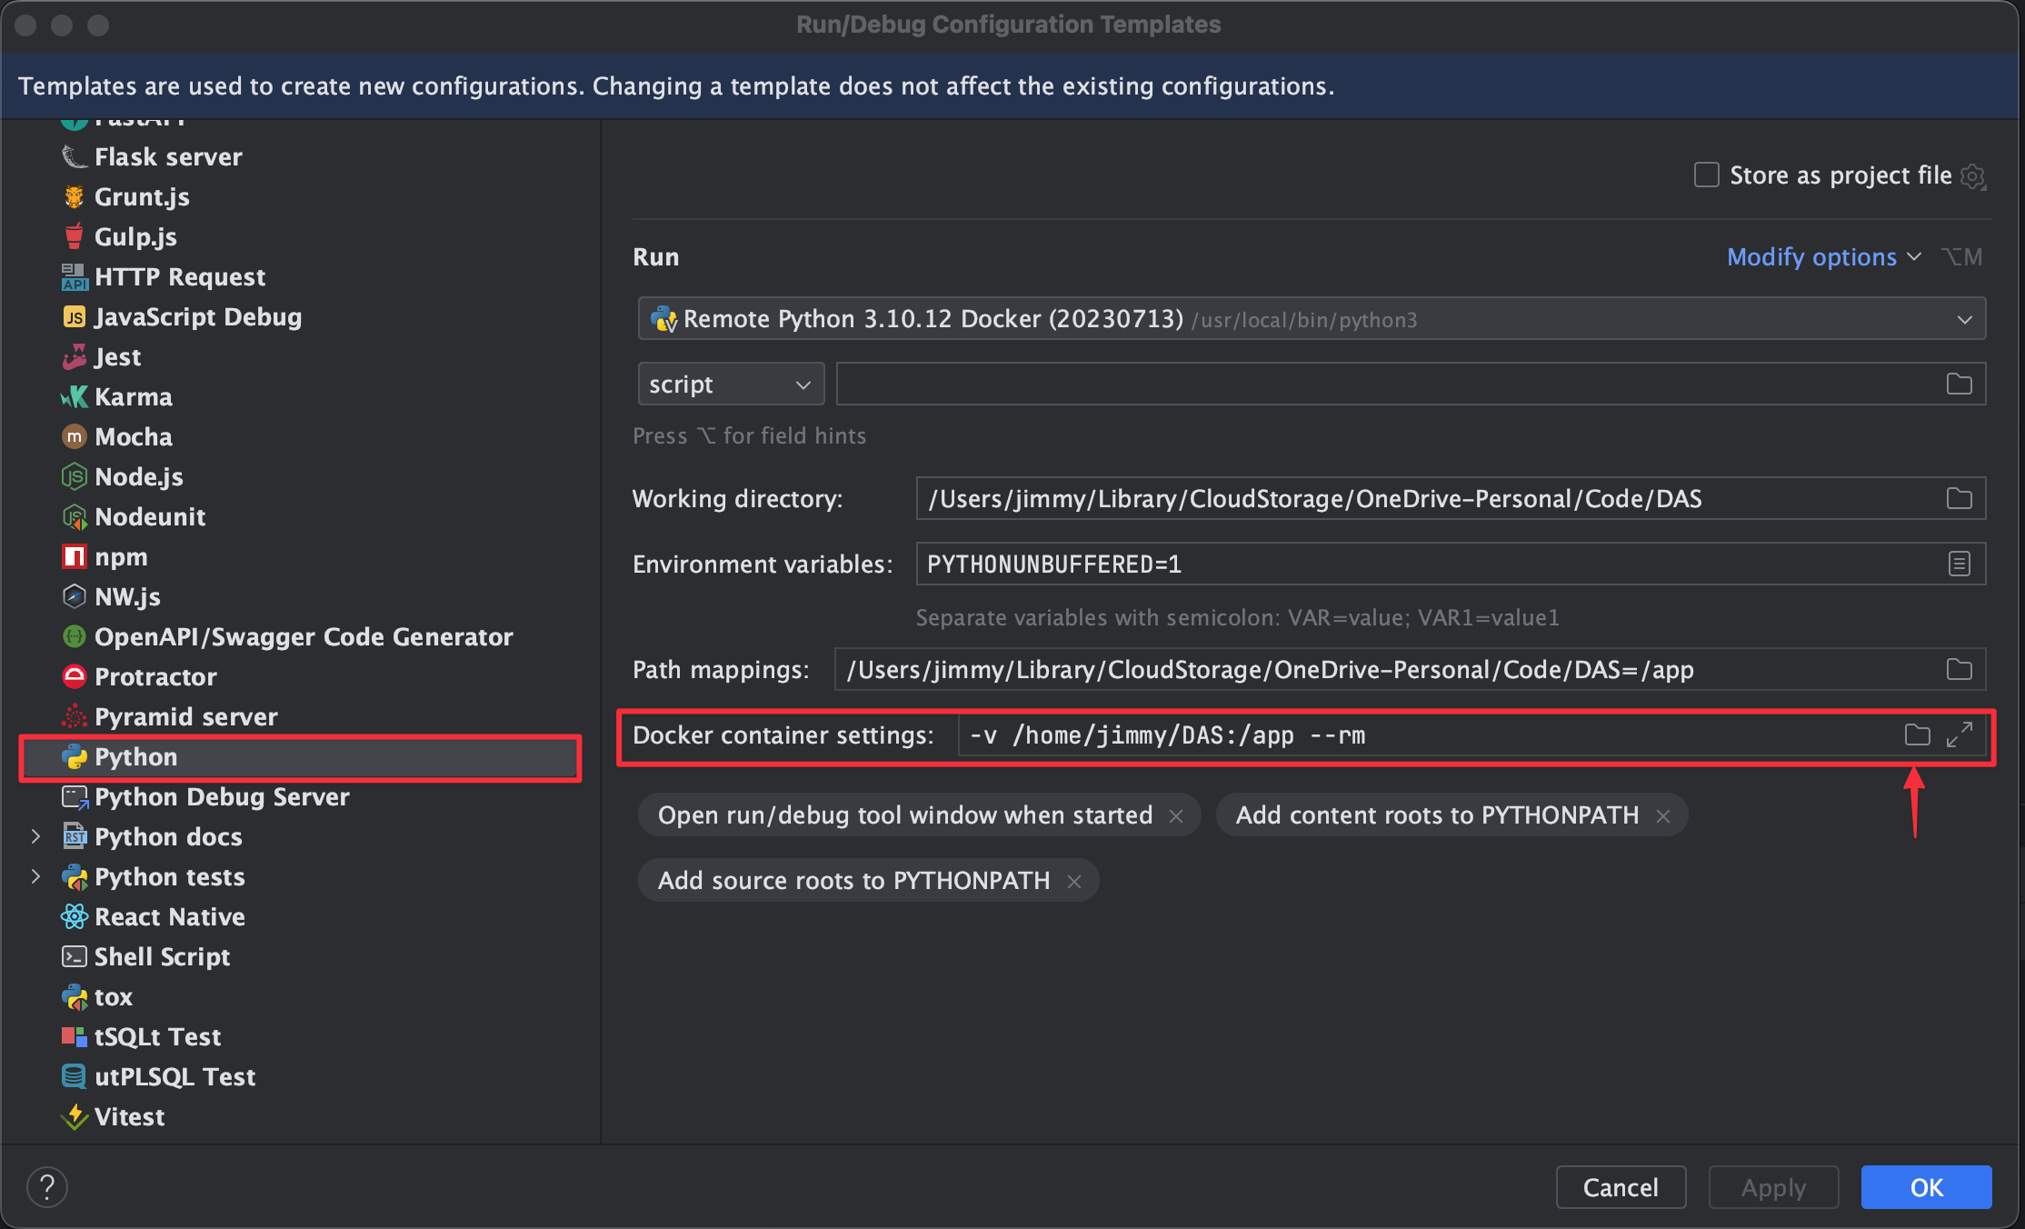Image resolution: width=2025 pixels, height=1229 pixels.
Task: Enable Store as project file checkbox
Action: (x=1706, y=175)
